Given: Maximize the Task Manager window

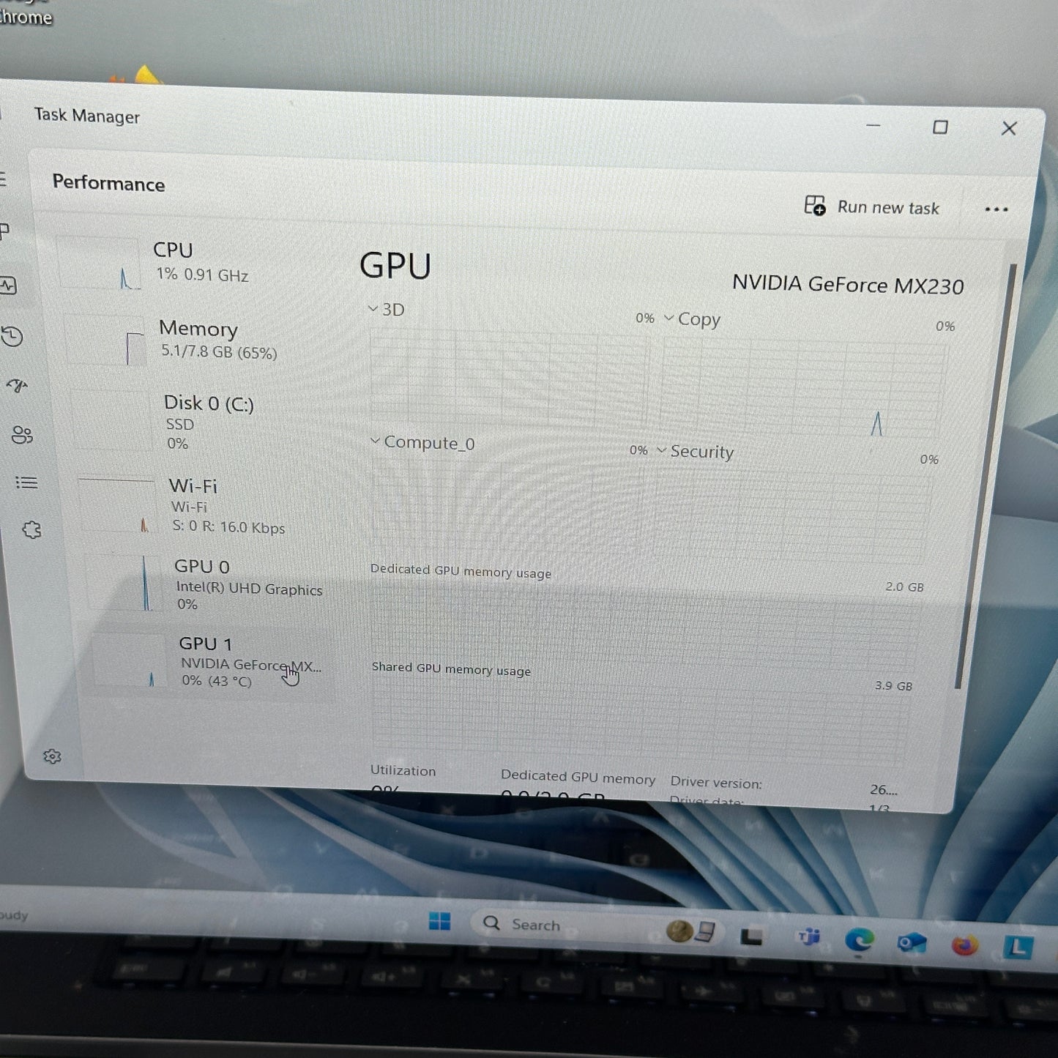Looking at the screenshot, I should [x=940, y=127].
